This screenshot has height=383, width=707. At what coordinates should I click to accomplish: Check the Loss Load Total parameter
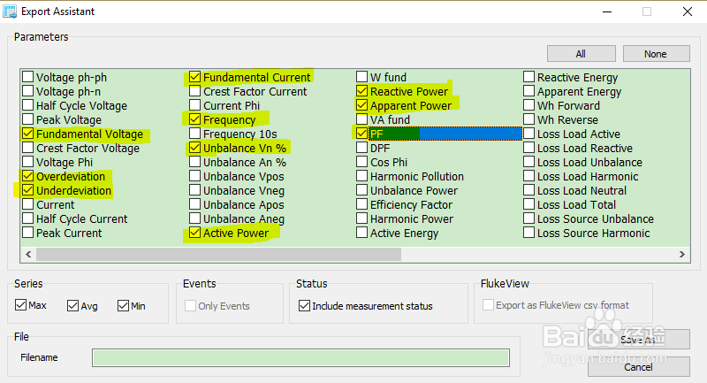click(529, 205)
